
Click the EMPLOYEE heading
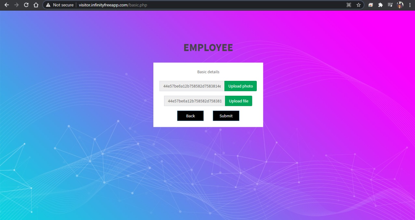pyautogui.click(x=208, y=48)
